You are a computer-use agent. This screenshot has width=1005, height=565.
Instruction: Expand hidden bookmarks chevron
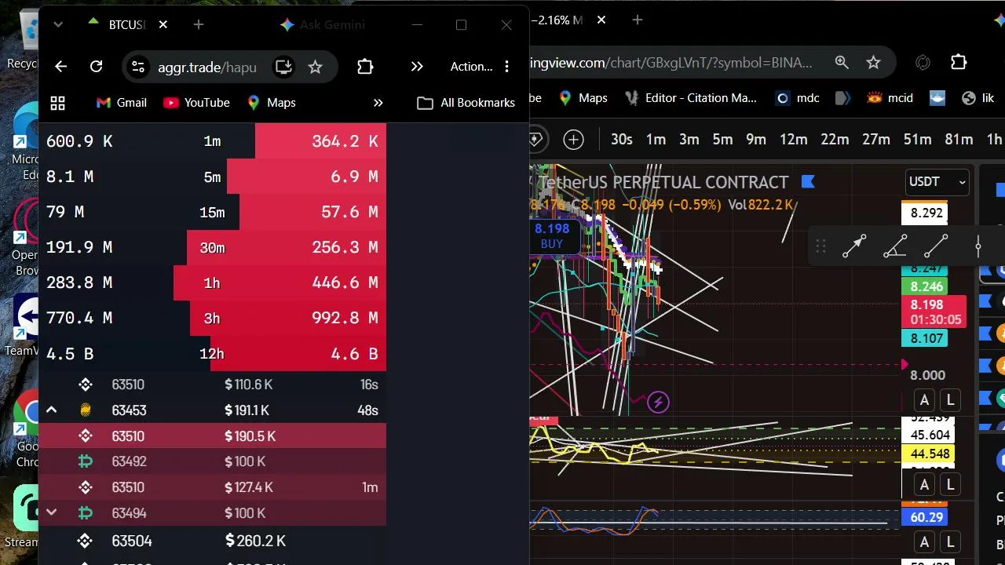tap(378, 103)
